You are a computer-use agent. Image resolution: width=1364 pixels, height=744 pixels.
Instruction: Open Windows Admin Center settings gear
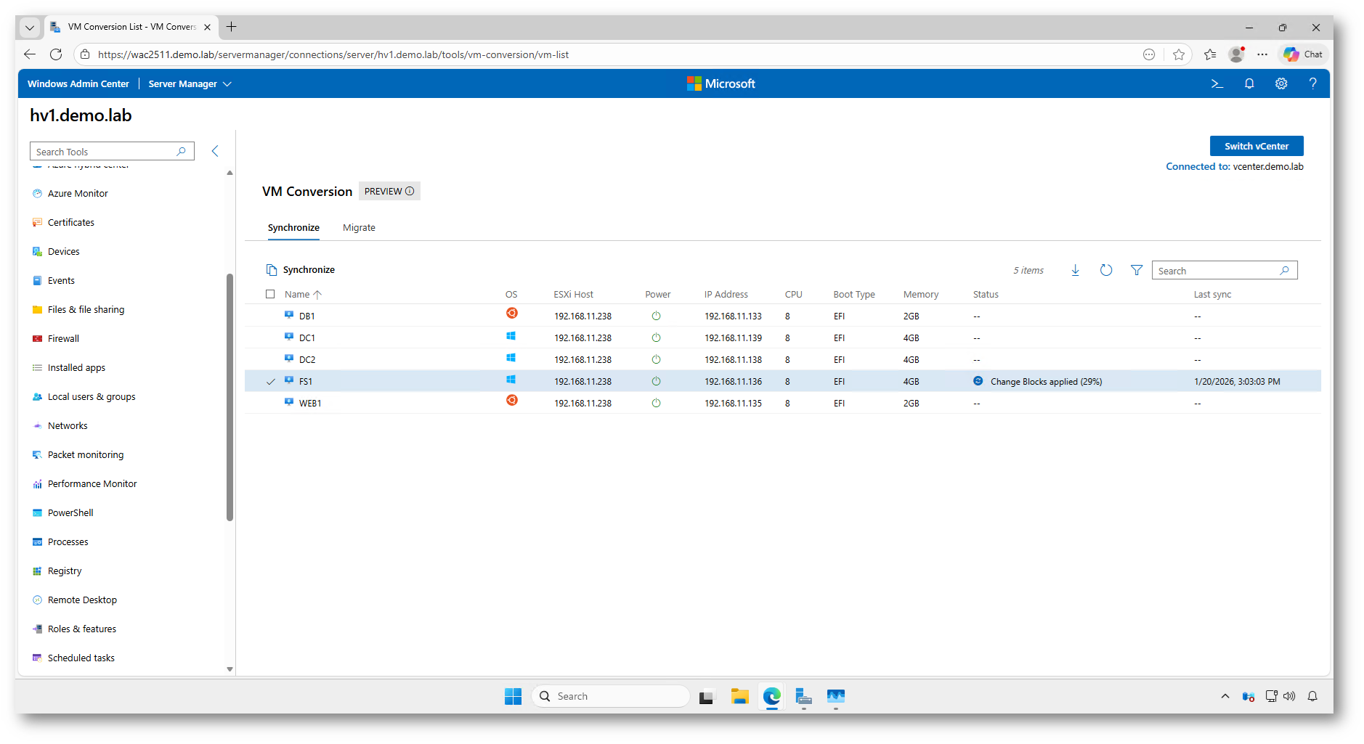pyautogui.click(x=1281, y=84)
